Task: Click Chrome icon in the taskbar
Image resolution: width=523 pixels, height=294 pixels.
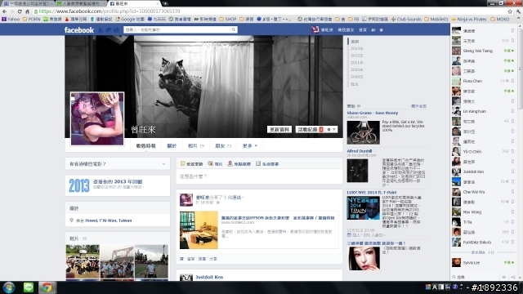Action: tap(47, 287)
